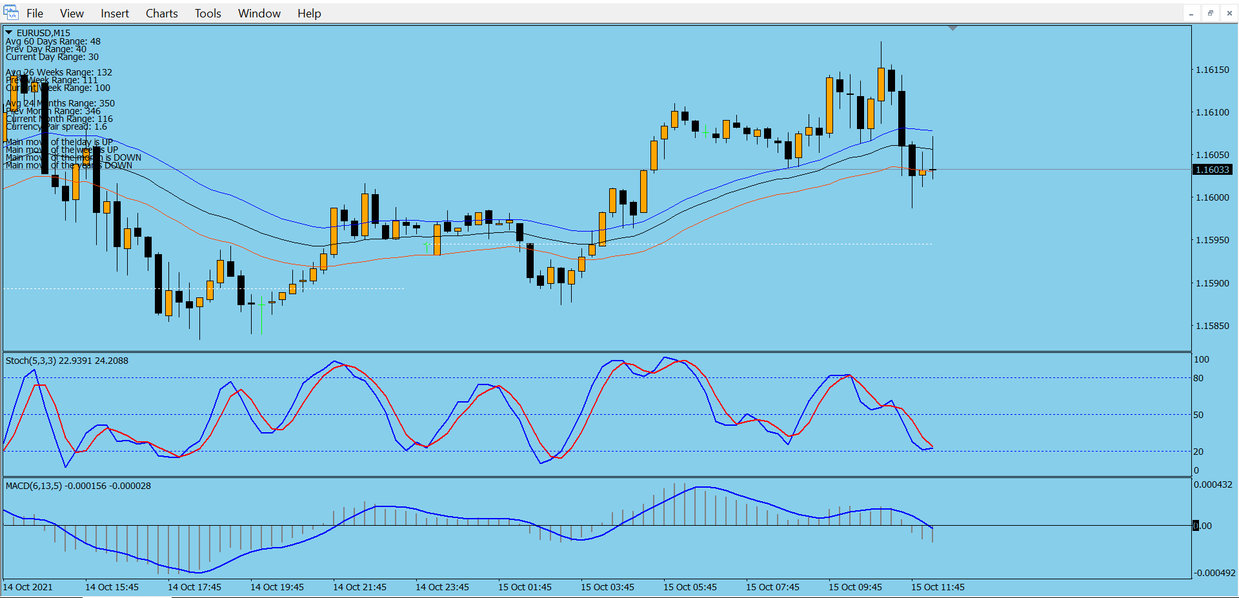Click the gray chart shift triangle marker
Image resolution: width=1239 pixels, height=598 pixels.
952,28
